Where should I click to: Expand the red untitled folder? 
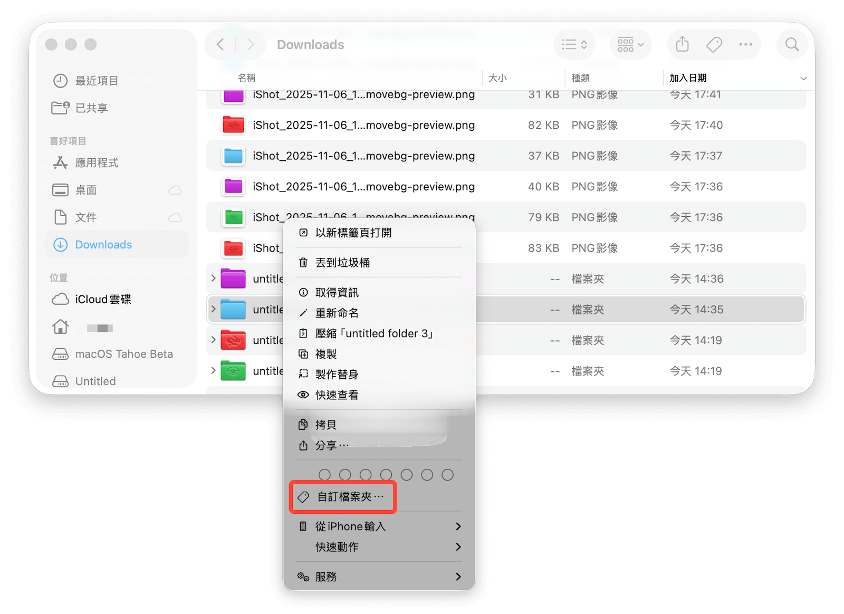click(x=213, y=340)
